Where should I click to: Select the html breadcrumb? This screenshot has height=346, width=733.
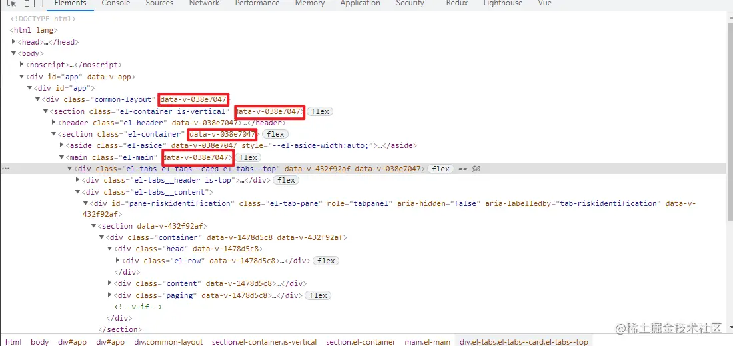(13, 342)
